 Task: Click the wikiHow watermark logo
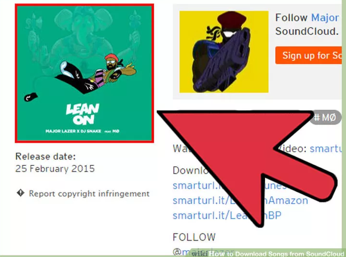(200, 254)
